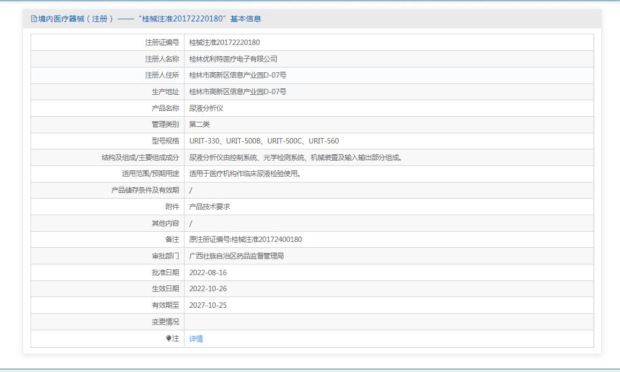Viewport: 620px width, 372px height.
Task: Click the 生产地址 address value
Action: point(238,92)
